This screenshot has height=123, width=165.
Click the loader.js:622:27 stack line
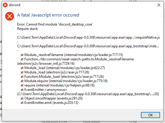coord(63,68)
